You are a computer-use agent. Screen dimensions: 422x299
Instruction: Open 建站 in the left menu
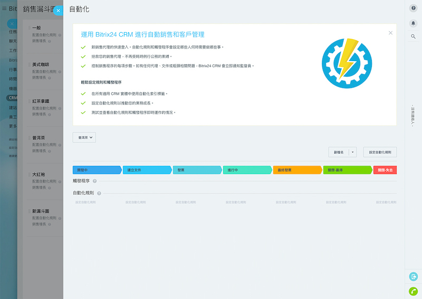pos(13,108)
